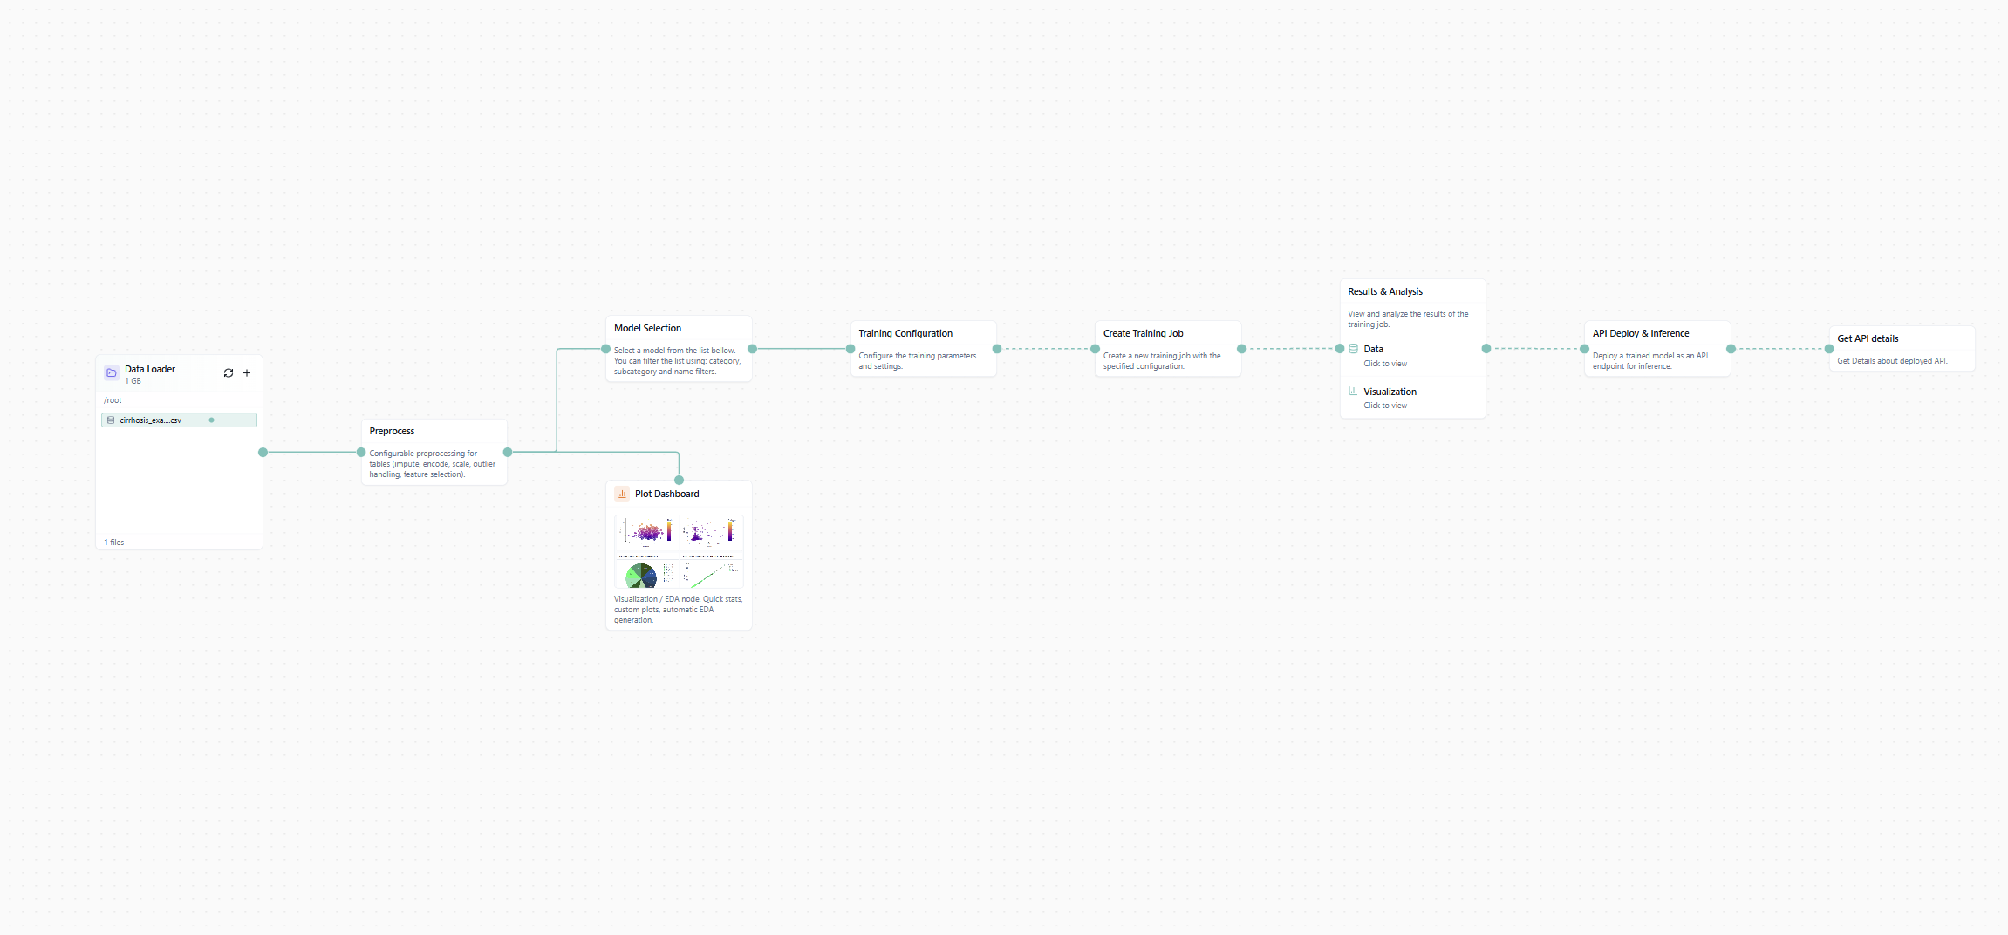
Task: Click the scatter plot thumbnail in Plot Dashboard
Action: click(x=646, y=533)
